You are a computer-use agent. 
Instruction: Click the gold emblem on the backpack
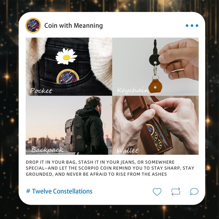click(79, 137)
